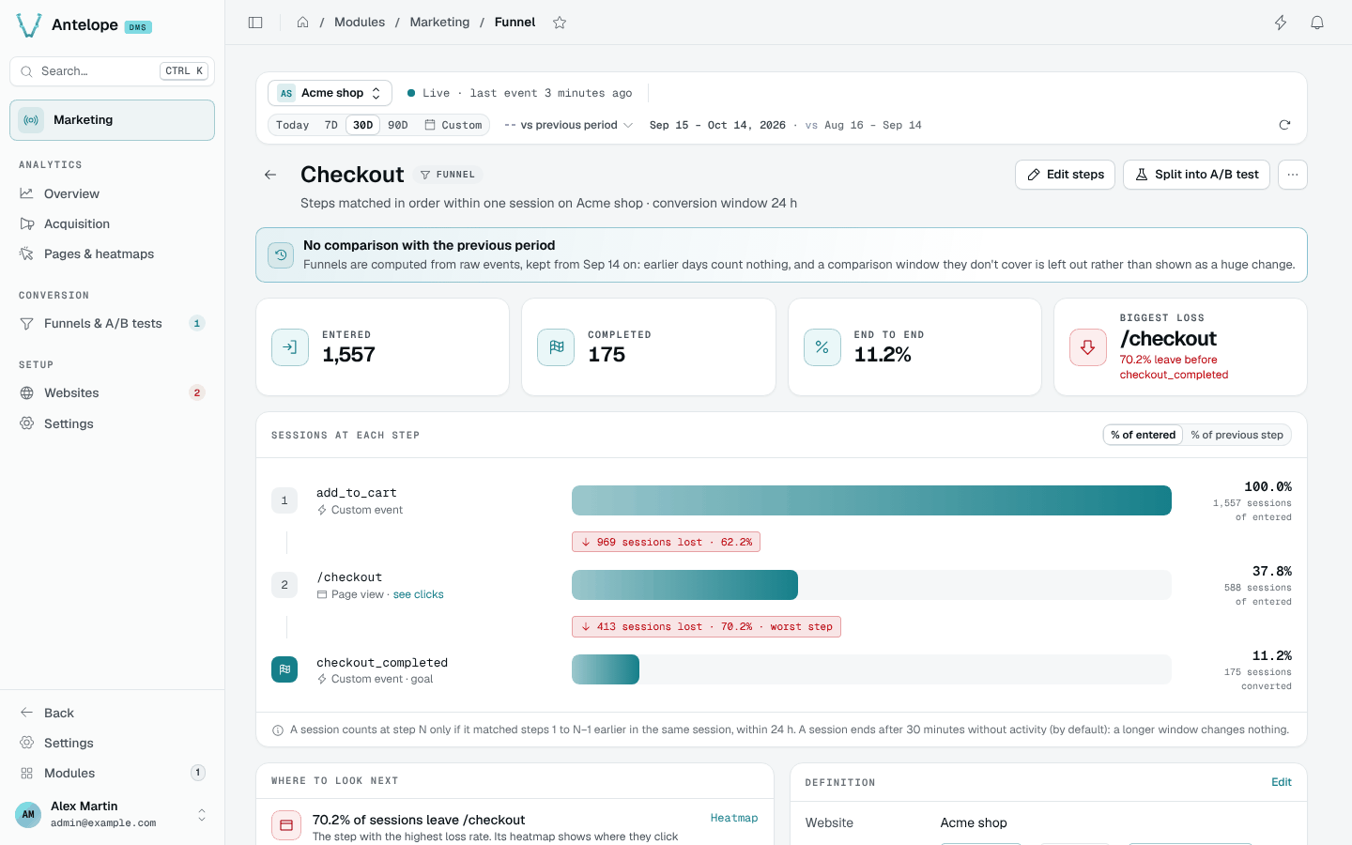The width and height of the screenshot is (1352, 845).
Task: Click Edit in the Definition panel
Action: [1282, 782]
